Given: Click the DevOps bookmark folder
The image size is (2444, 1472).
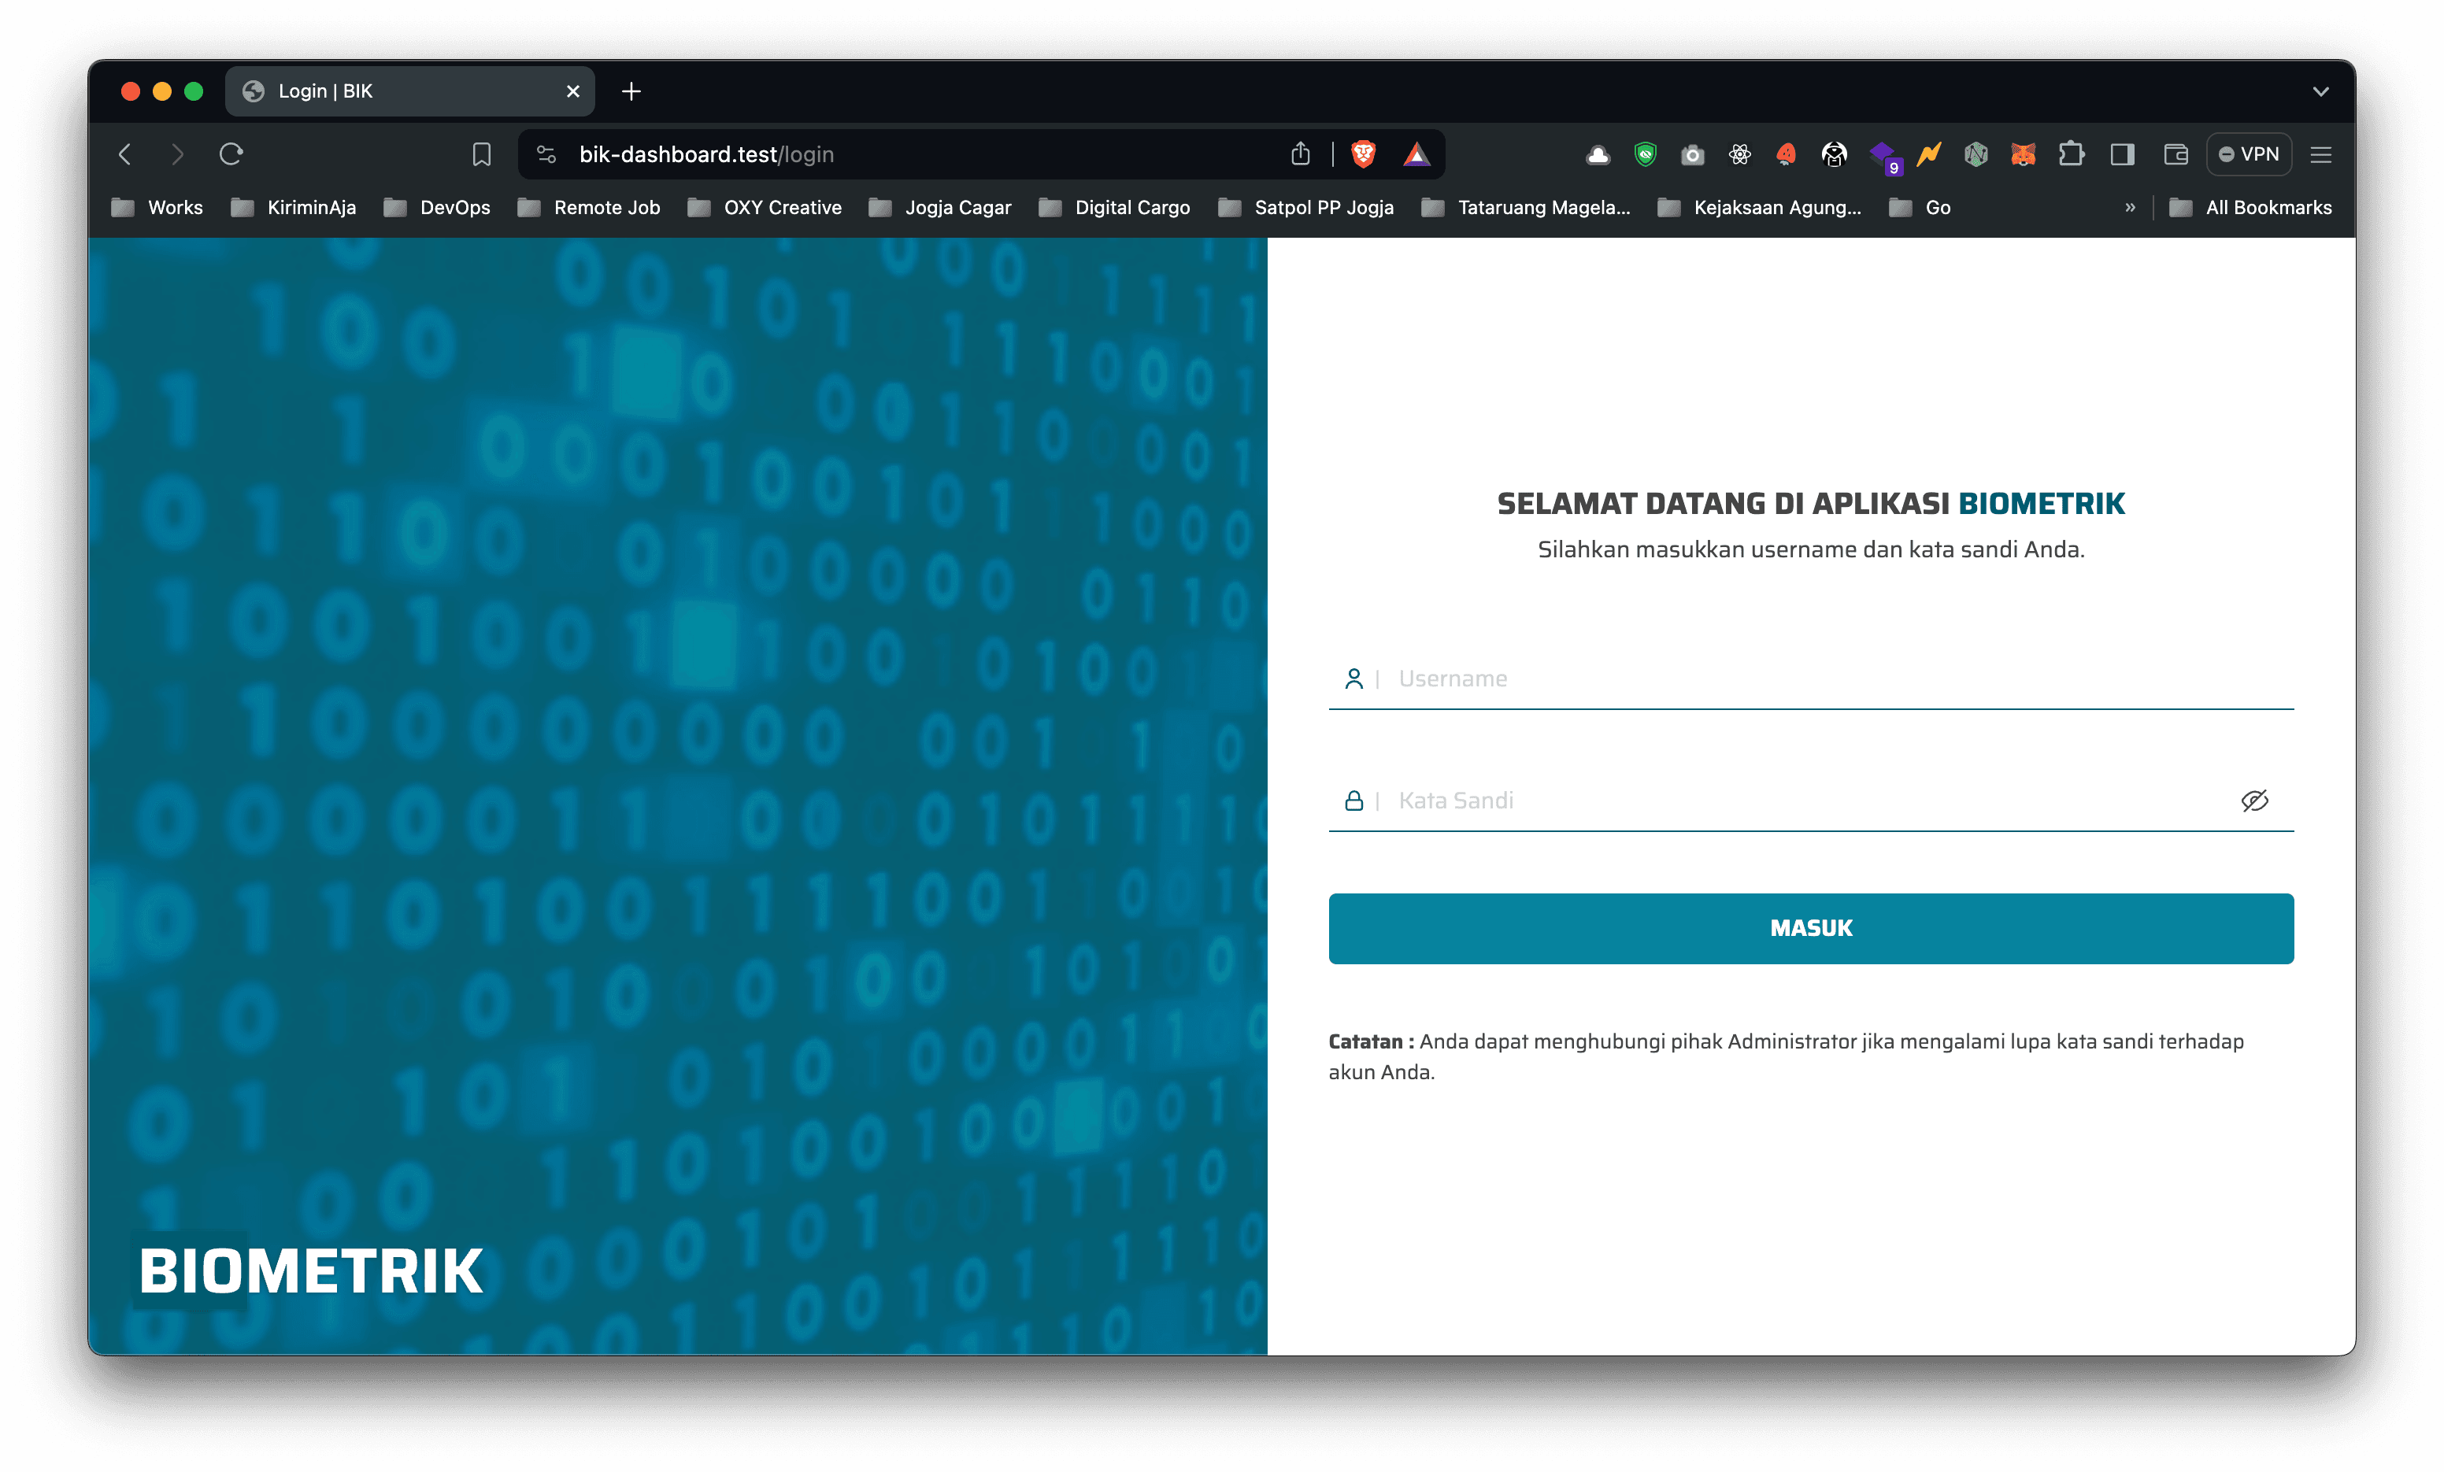Looking at the screenshot, I should coord(433,208).
